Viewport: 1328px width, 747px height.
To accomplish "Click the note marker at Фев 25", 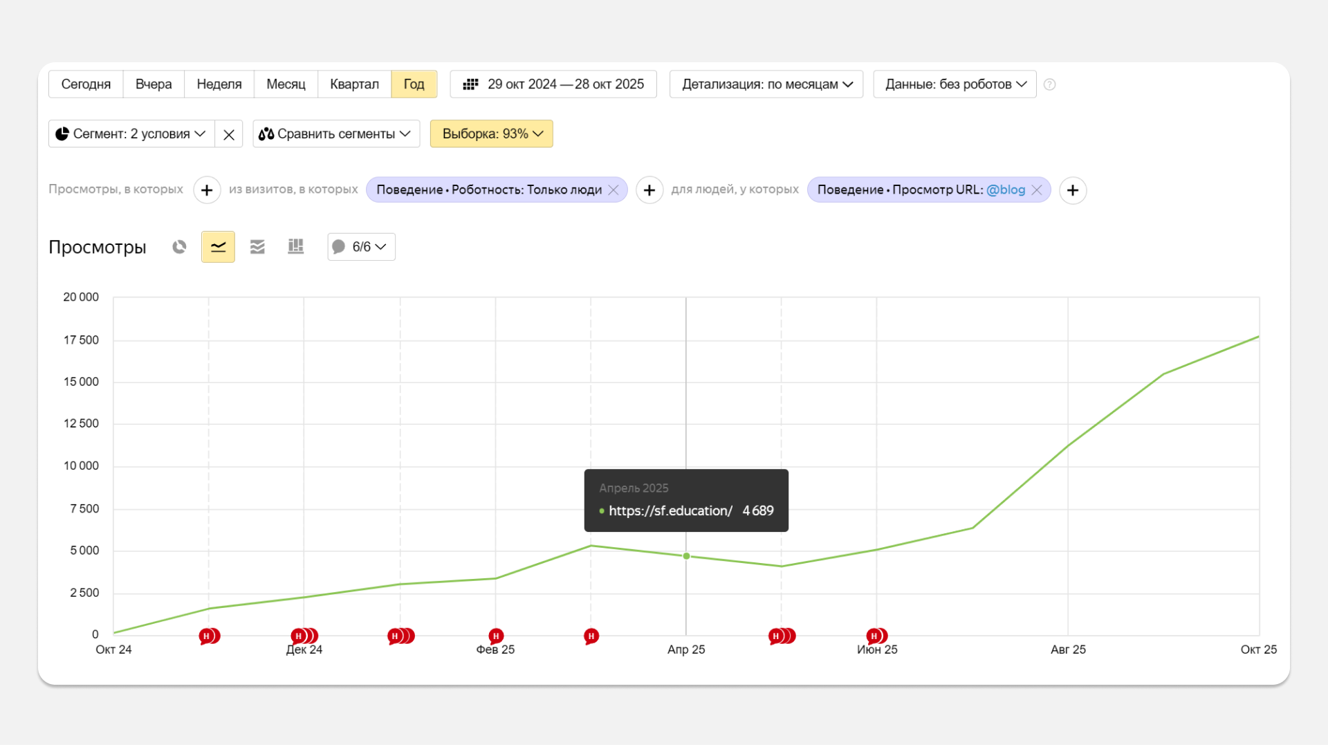I will tap(496, 636).
